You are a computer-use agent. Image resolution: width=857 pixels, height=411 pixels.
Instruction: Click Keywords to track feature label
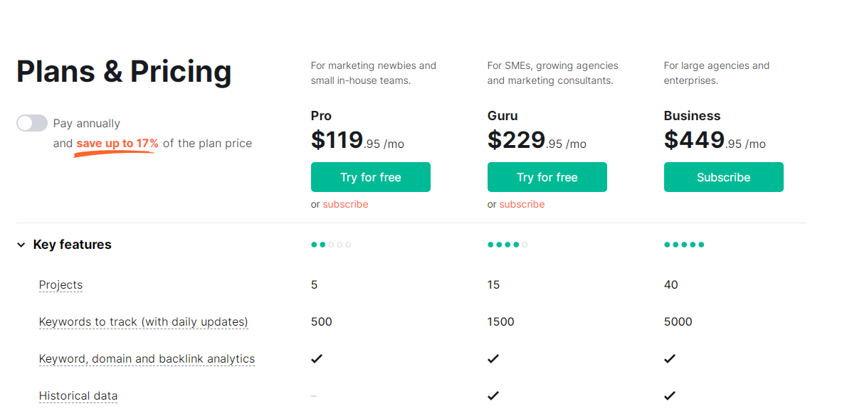pos(143,322)
